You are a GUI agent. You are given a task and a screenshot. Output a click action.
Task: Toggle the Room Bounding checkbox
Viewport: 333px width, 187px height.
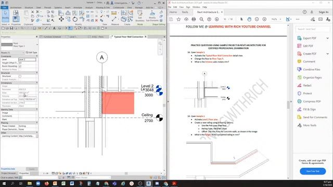coord(20,66)
